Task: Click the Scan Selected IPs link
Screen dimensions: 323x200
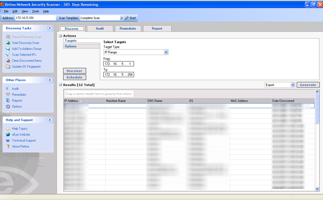Action: click(24, 55)
